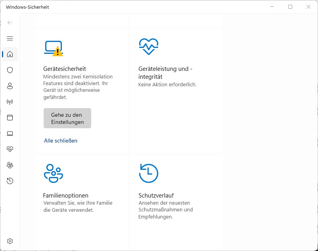Click the large heartbeat heart icon
The height and width of the screenshot is (251, 318).
pyautogui.click(x=149, y=47)
